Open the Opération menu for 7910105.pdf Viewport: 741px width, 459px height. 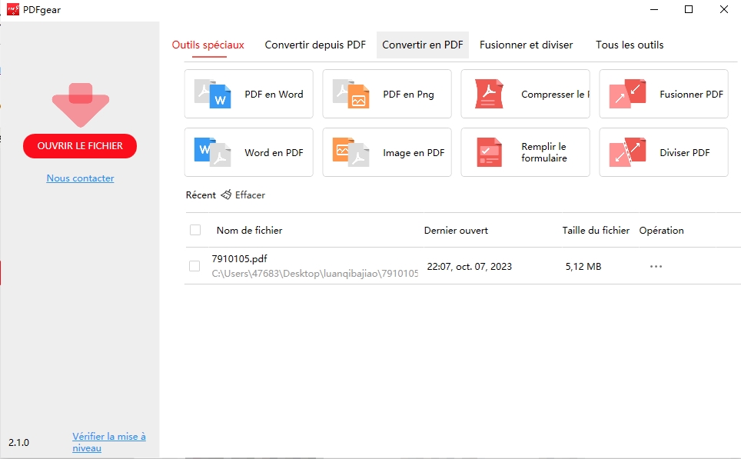[x=655, y=265]
